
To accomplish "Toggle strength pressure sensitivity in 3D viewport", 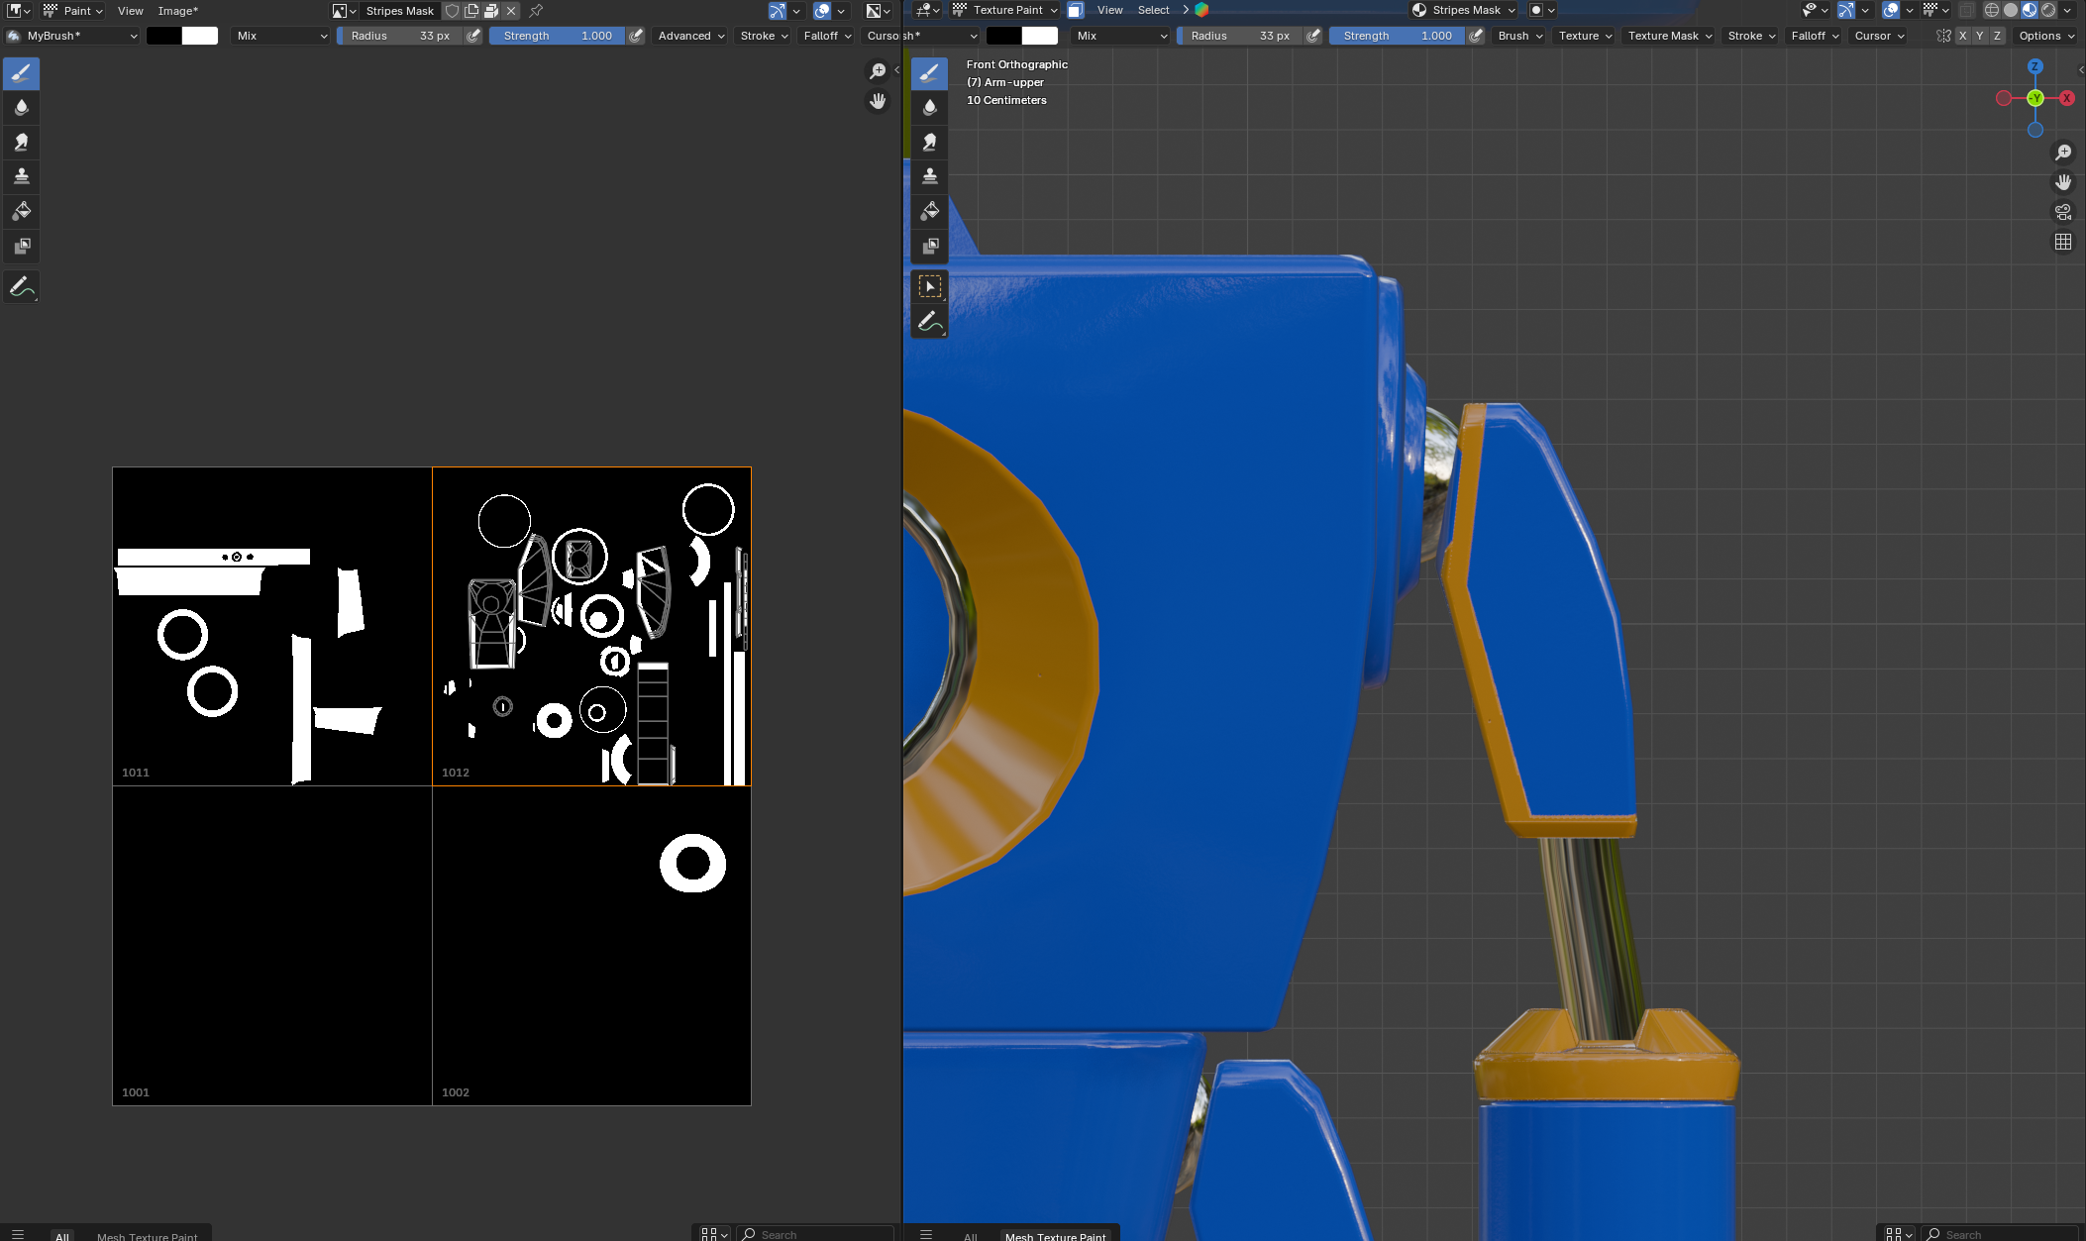I will click(1476, 36).
